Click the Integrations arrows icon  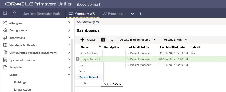coord(5,38)
